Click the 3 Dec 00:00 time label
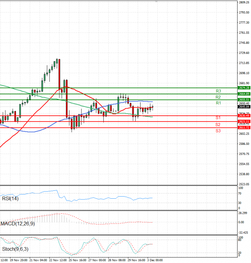This screenshot has height=263, width=251. (x=155, y=260)
